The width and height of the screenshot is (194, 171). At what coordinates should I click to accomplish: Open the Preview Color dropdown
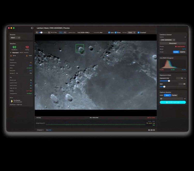click(131, 32)
